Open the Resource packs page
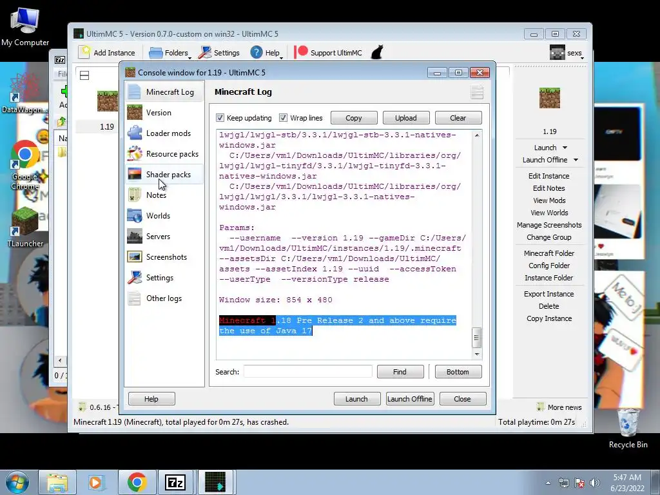 [x=164, y=153]
